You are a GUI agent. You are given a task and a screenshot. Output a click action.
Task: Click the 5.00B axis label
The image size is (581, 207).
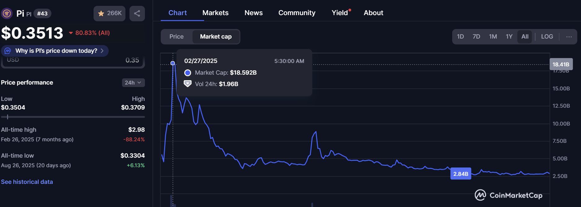(x=560, y=159)
